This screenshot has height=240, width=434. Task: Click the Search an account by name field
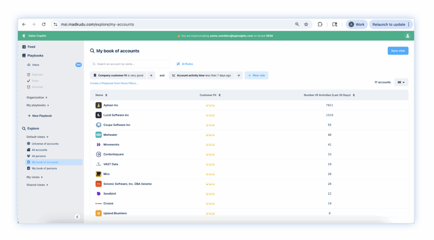130,64
